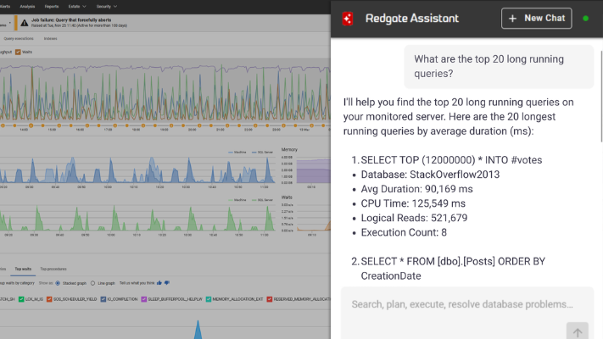This screenshot has width=603, height=339.
Task: Toggle the IO_COMPLETION wait checkbox
Action: click(102, 299)
